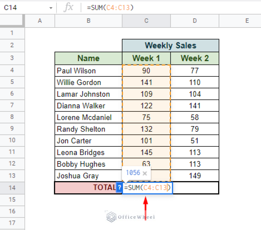
Task: Select column B header
Action: 88,21
